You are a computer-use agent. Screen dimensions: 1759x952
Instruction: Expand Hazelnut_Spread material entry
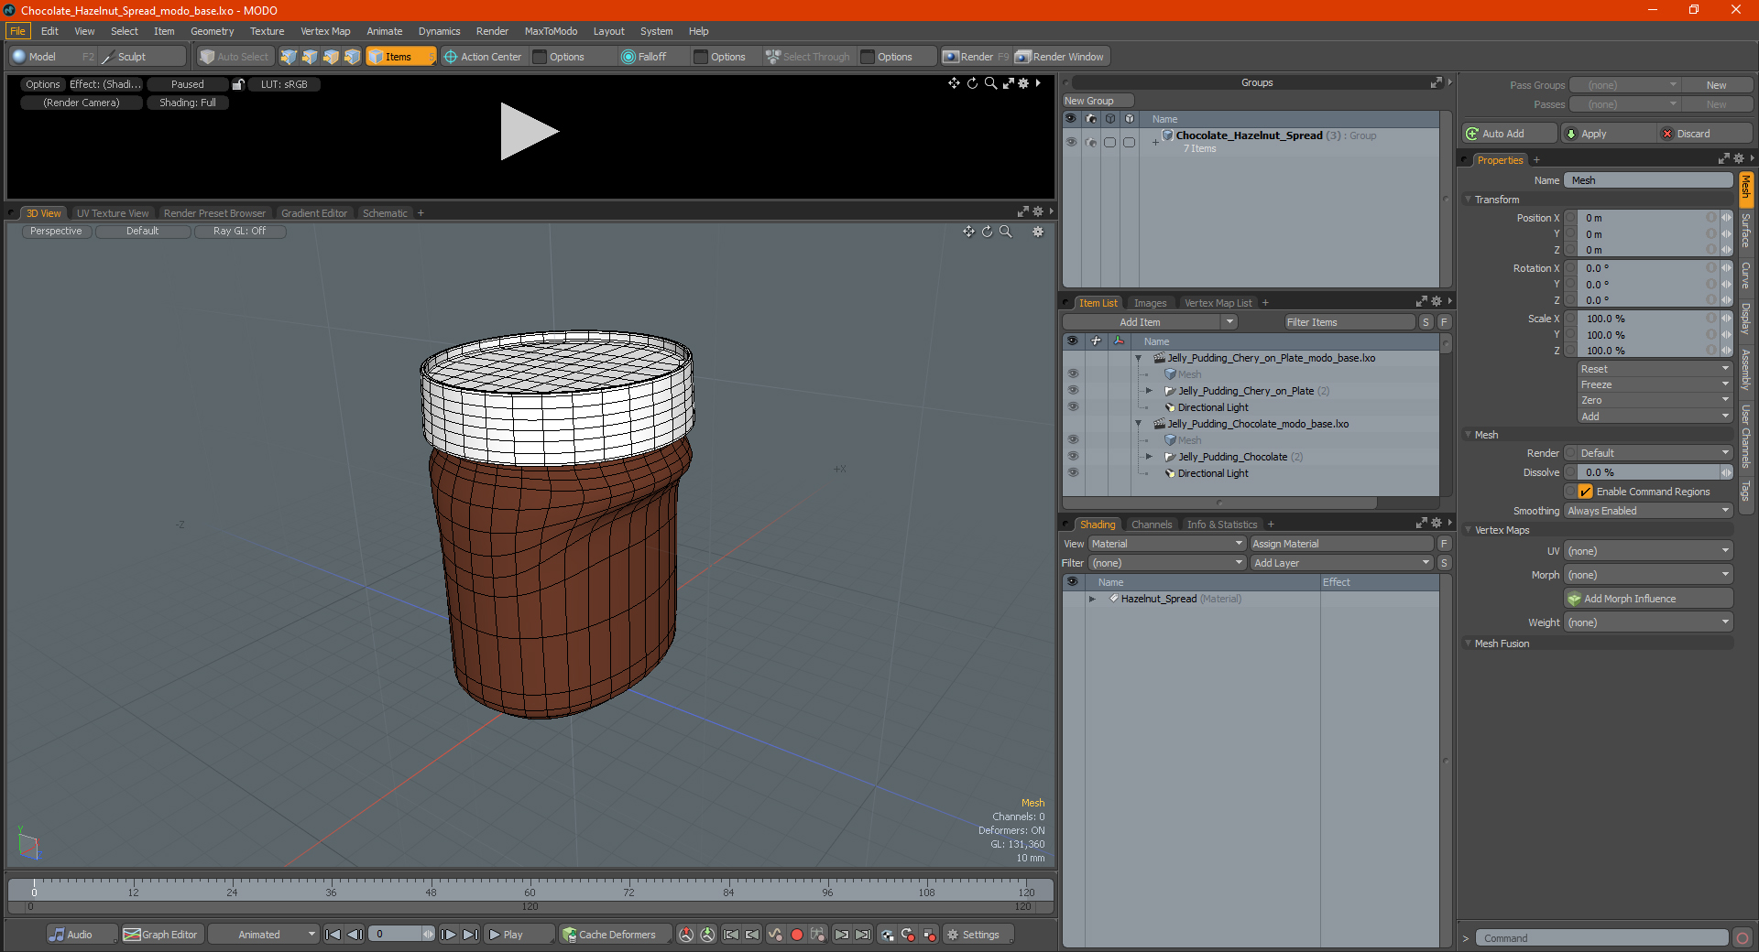1092,599
